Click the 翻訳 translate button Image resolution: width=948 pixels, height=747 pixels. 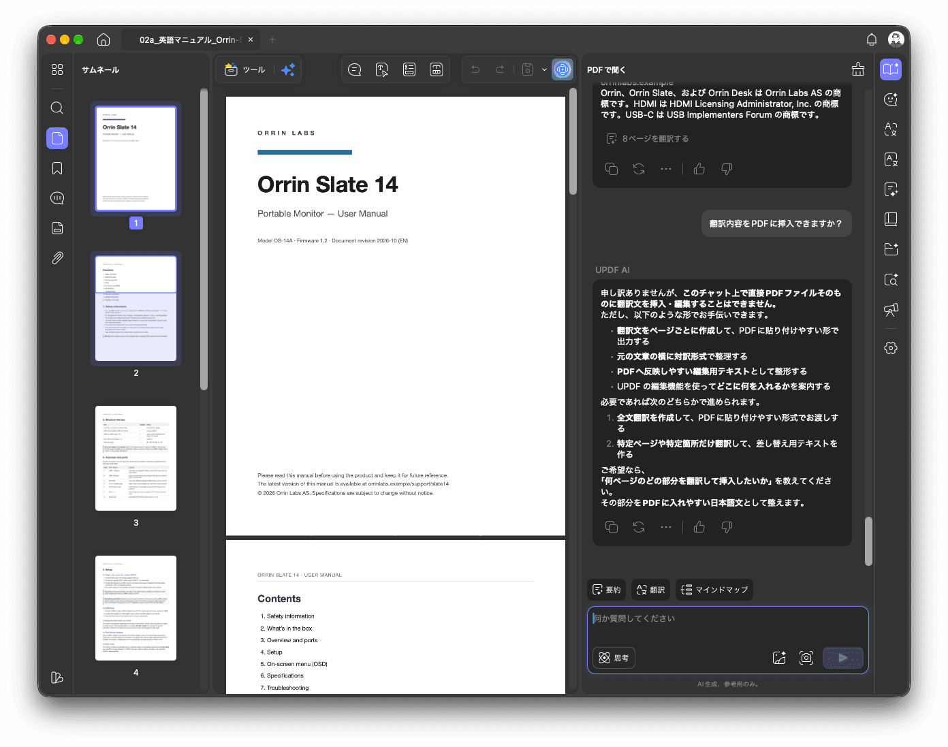650,590
